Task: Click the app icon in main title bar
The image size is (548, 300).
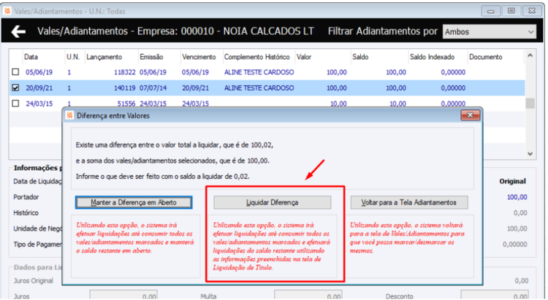Action: (x=7, y=11)
